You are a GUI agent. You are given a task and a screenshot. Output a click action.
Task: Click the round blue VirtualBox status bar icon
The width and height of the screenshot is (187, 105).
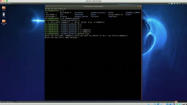pyautogui.click(x=148, y=104)
